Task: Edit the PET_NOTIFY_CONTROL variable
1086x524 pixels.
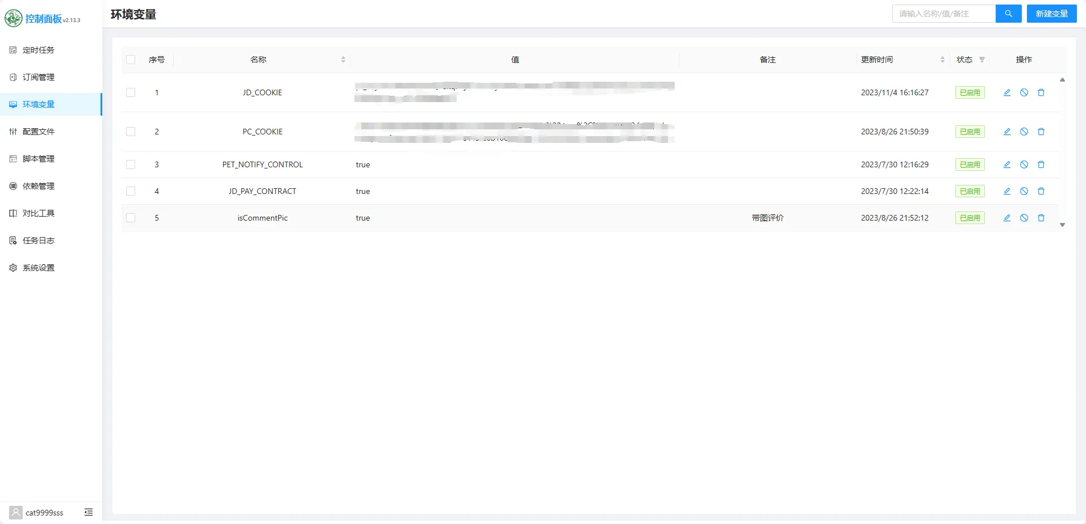Action: pyautogui.click(x=1007, y=164)
